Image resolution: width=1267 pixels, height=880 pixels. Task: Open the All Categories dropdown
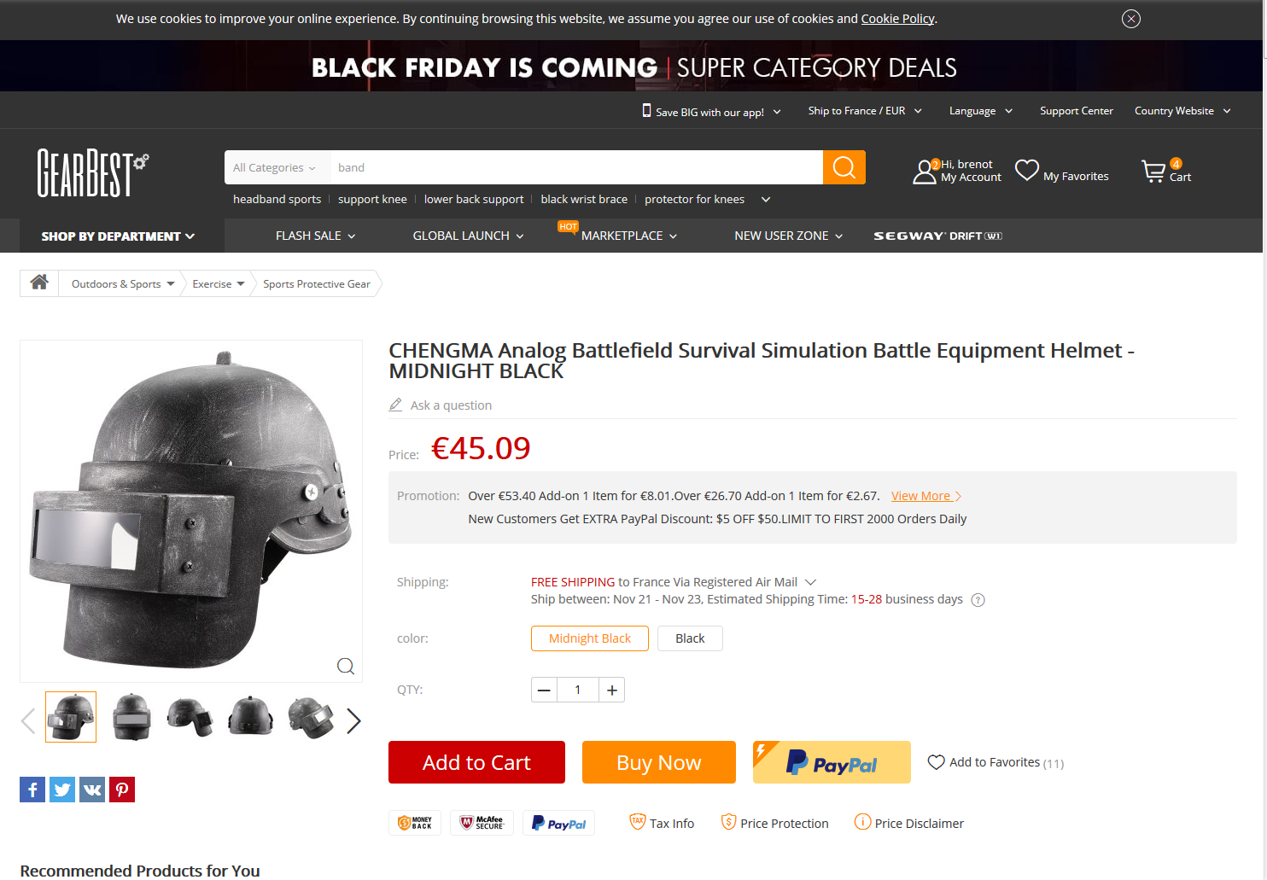275,167
